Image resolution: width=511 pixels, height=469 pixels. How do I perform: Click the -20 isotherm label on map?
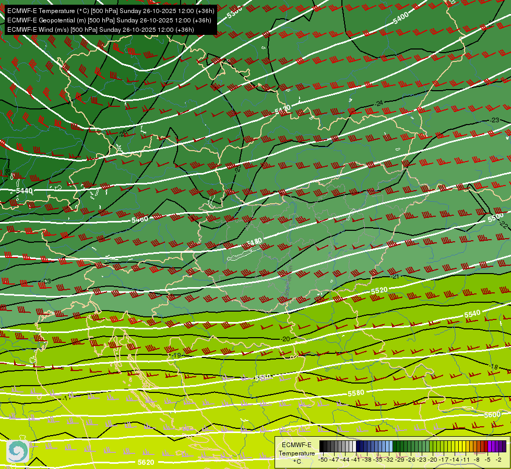click(x=285, y=339)
